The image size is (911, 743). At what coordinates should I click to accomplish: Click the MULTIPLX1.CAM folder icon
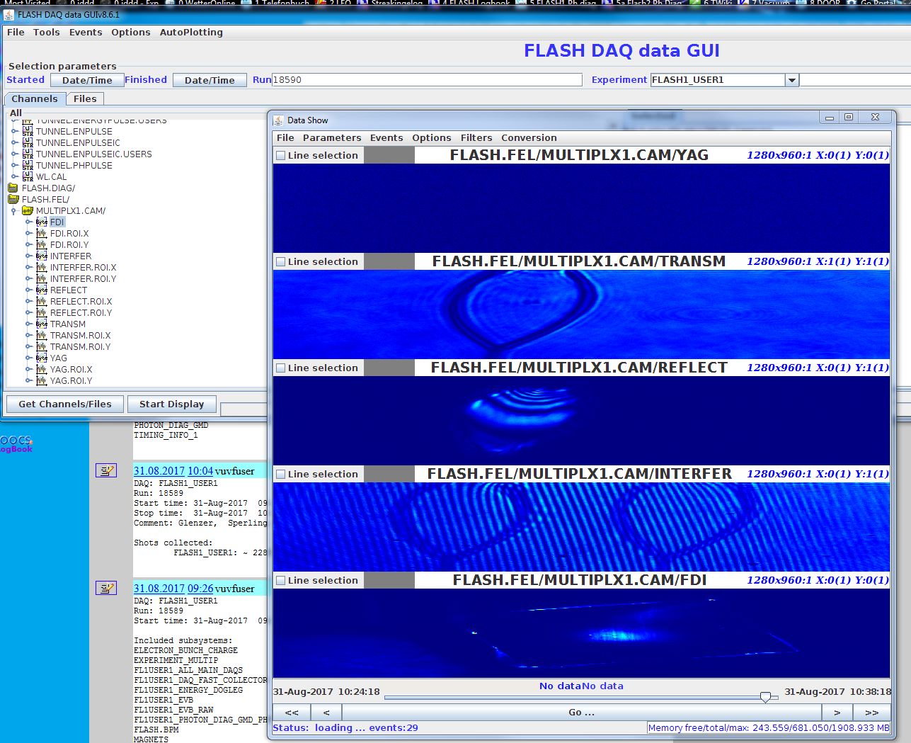(28, 210)
